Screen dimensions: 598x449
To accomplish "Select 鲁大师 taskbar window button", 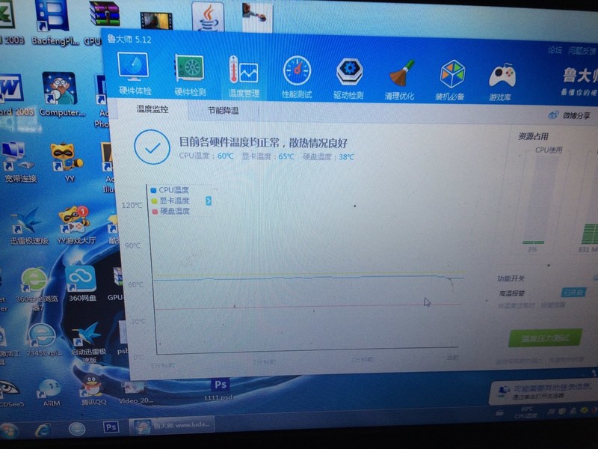I will tap(172, 426).
